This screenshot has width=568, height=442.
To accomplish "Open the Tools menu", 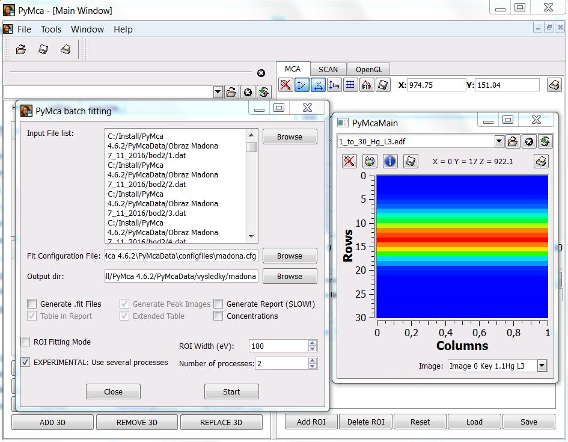I will tap(51, 29).
